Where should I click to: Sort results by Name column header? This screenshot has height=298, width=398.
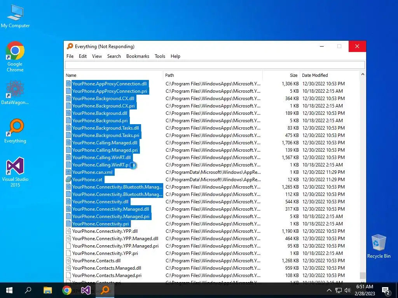point(113,75)
